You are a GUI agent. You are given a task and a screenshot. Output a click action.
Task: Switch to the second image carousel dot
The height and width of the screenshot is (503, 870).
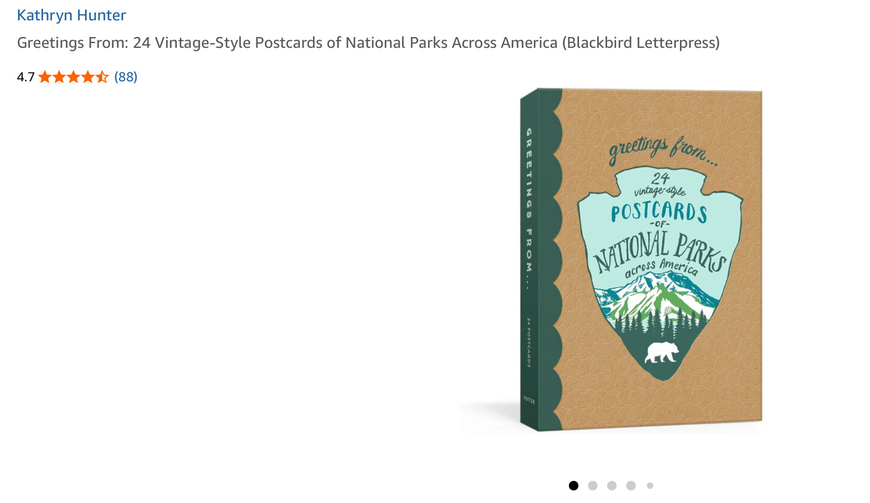point(593,486)
